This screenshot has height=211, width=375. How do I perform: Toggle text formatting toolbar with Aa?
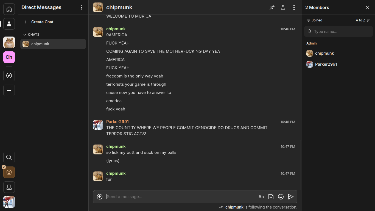(261, 197)
